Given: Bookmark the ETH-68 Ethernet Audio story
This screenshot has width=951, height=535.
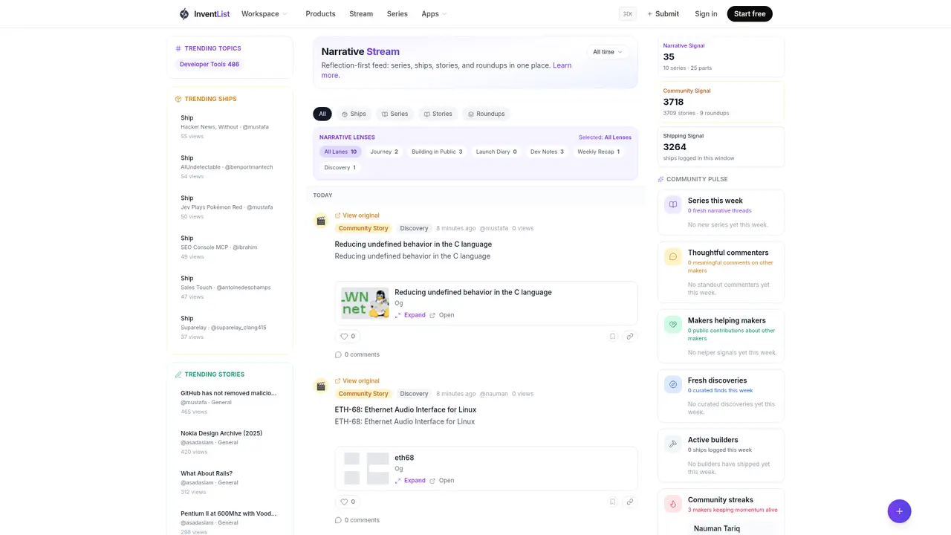Looking at the screenshot, I should pos(613,502).
